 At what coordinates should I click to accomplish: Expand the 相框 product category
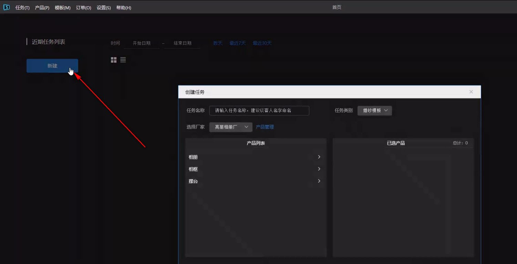point(255,169)
